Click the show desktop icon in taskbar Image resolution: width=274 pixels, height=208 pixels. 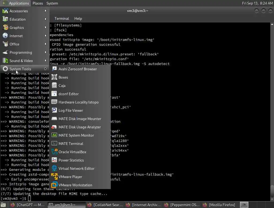tap(3, 205)
